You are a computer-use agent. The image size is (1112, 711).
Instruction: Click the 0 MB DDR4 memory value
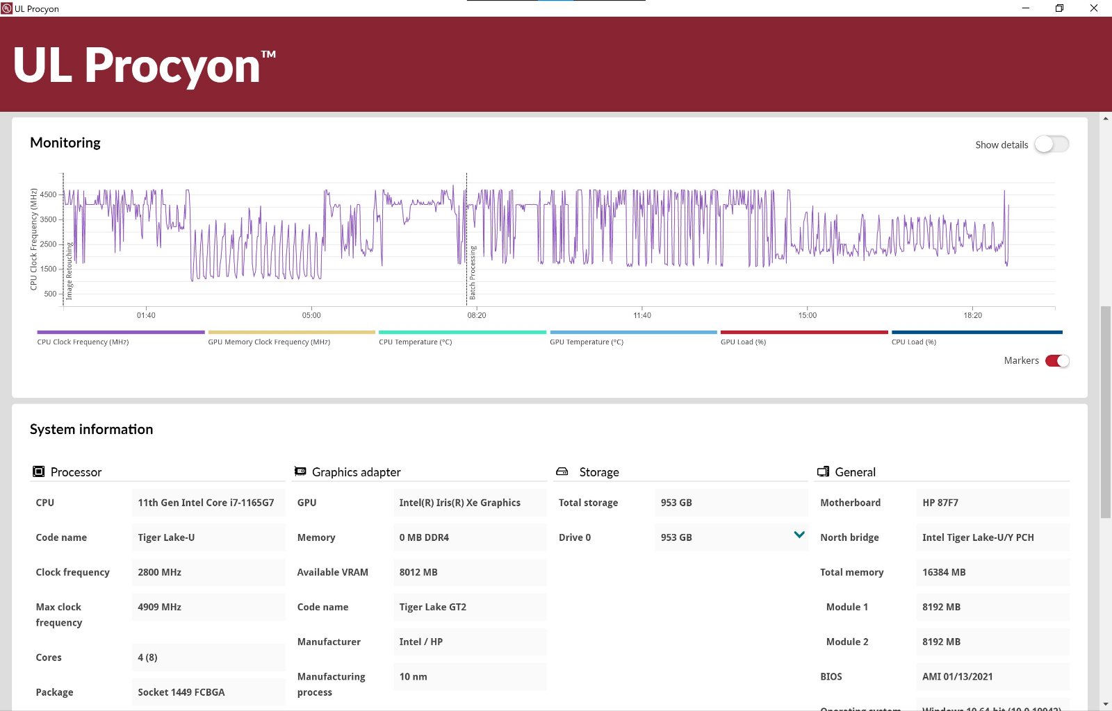click(x=470, y=537)
